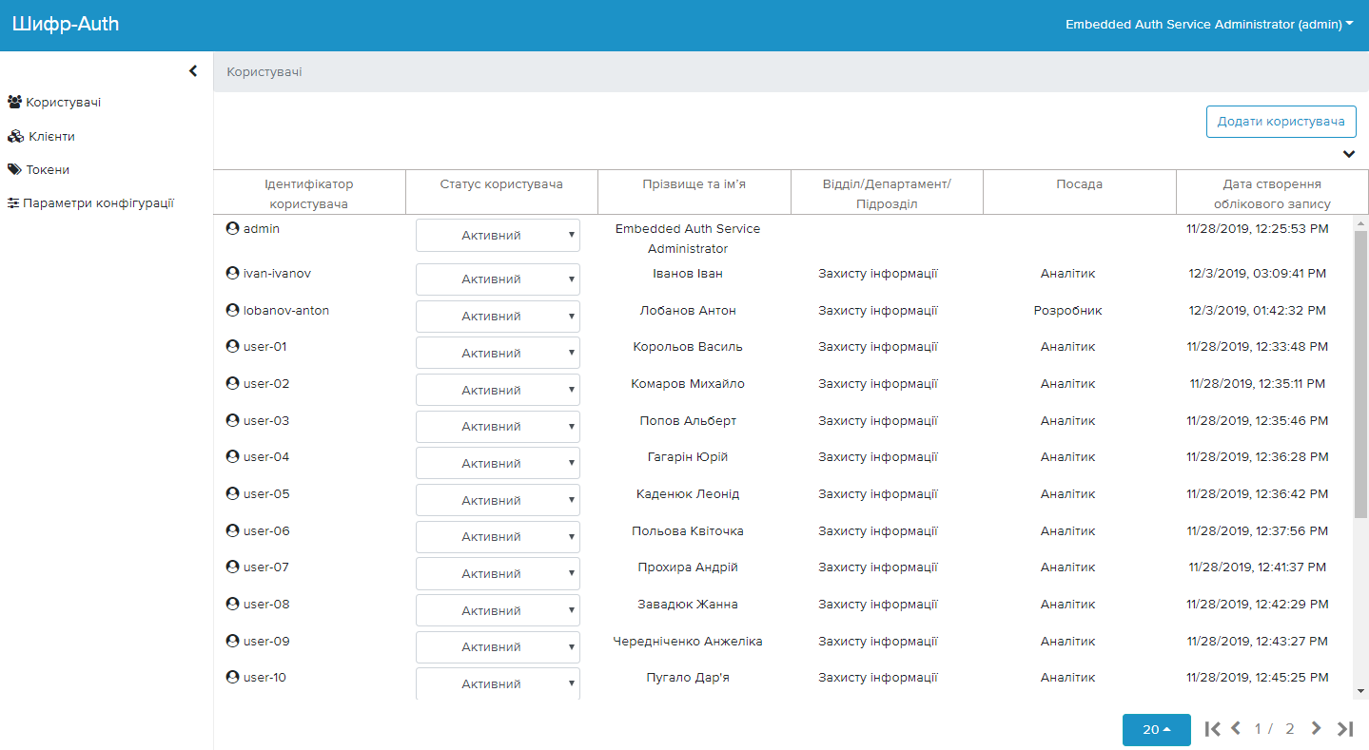The width and height of the screenshot is (1369, 750).
Task: Click the name Чередніченко Анжеліка
Action: click(688, 641)
